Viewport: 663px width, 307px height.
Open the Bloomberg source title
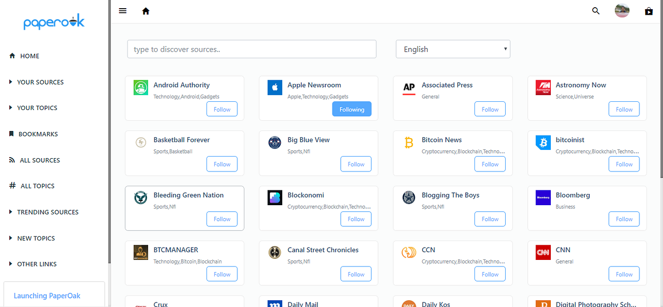tap(573, 195)
